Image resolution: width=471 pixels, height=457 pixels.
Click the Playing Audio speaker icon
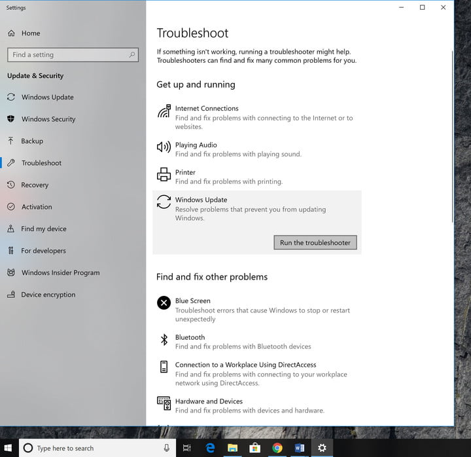click(164, 147)
